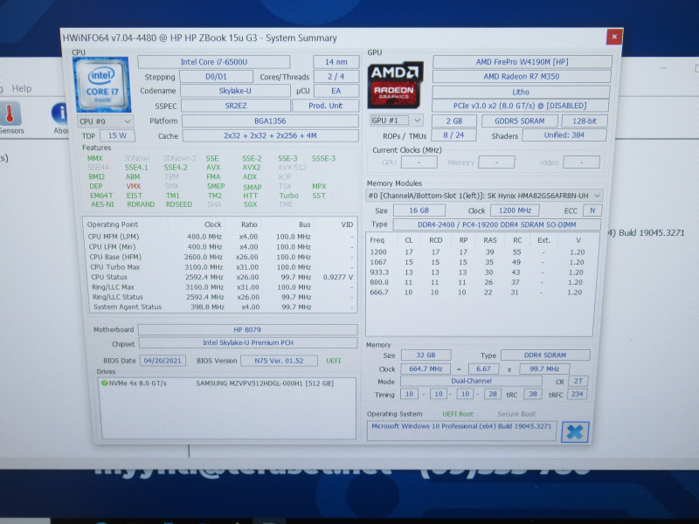Click the 664.7 MHz memory clock field
Screen dimensions: 699x524
(426, 369)
